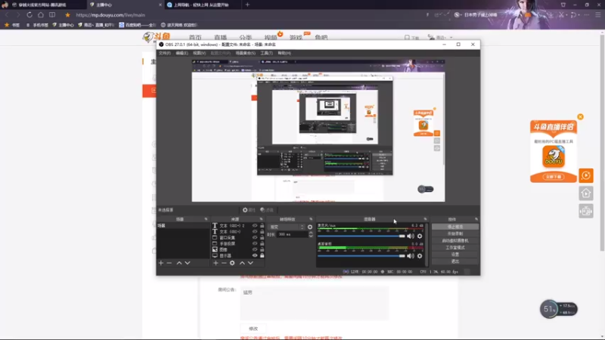Screen dimensions: 605x340
Task: Add a new source with the Sources panel plus icon
Action: 216,263
